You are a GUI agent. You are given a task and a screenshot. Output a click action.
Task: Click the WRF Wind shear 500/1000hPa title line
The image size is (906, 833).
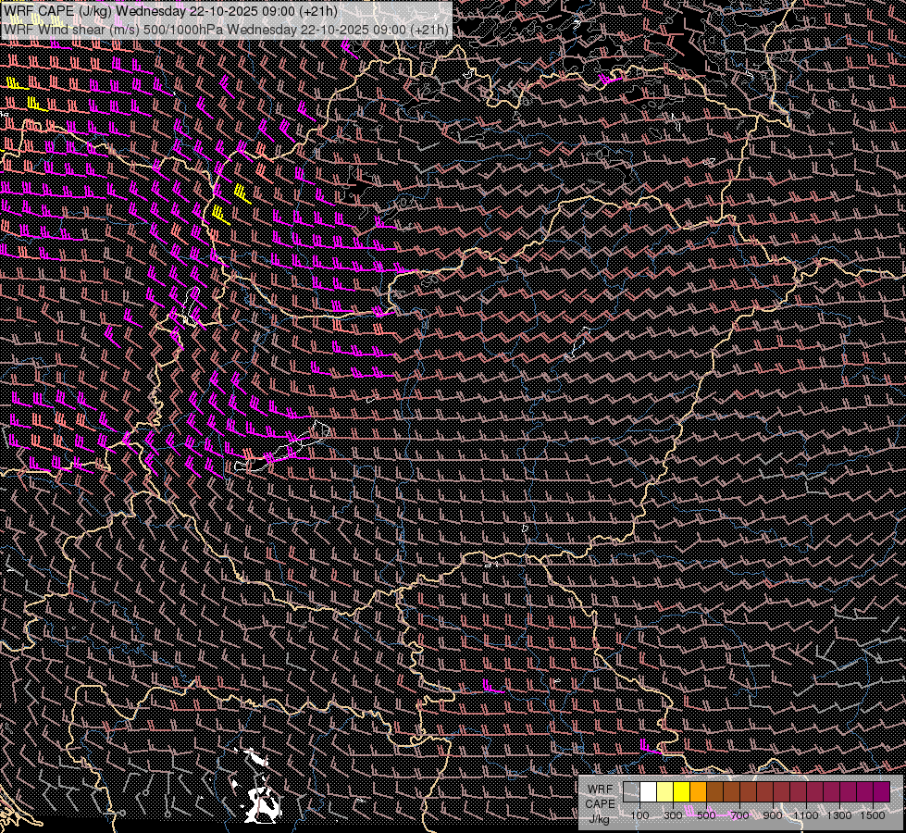click(226, 29)
